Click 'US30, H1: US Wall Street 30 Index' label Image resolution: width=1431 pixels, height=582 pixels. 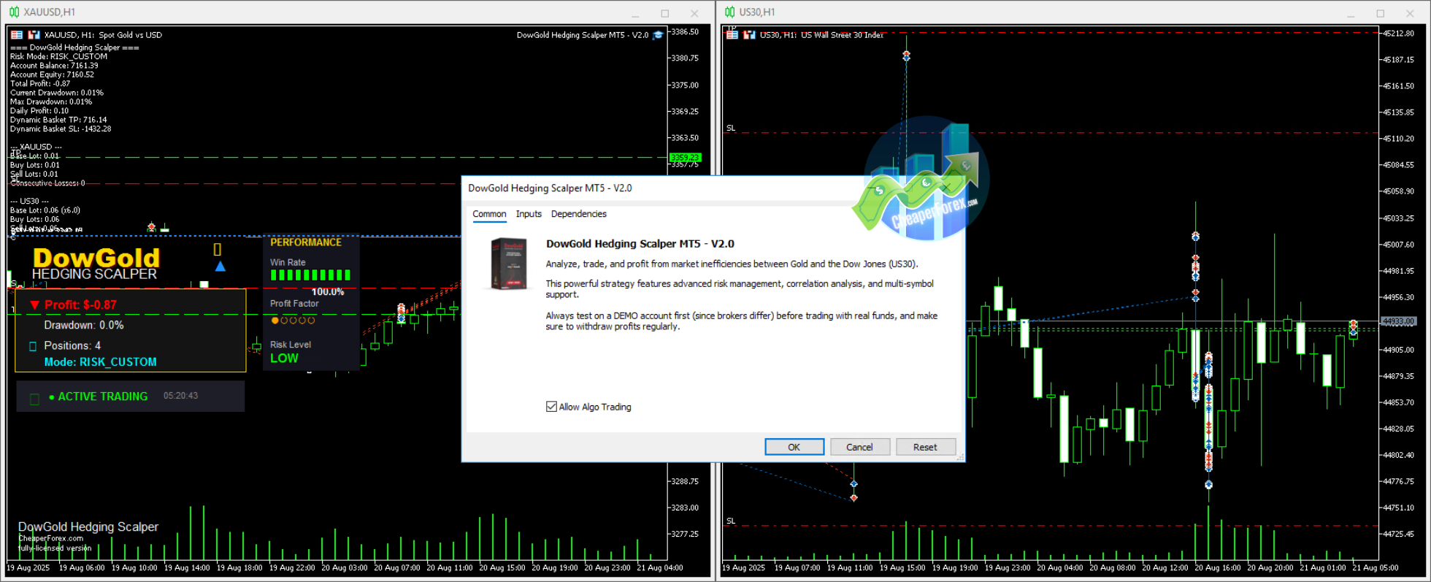coord(821,34)
